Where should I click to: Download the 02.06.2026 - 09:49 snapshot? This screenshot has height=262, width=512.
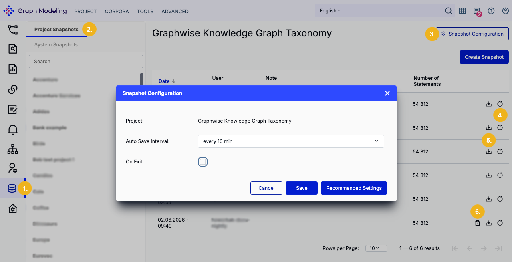[x=489, y=223]
